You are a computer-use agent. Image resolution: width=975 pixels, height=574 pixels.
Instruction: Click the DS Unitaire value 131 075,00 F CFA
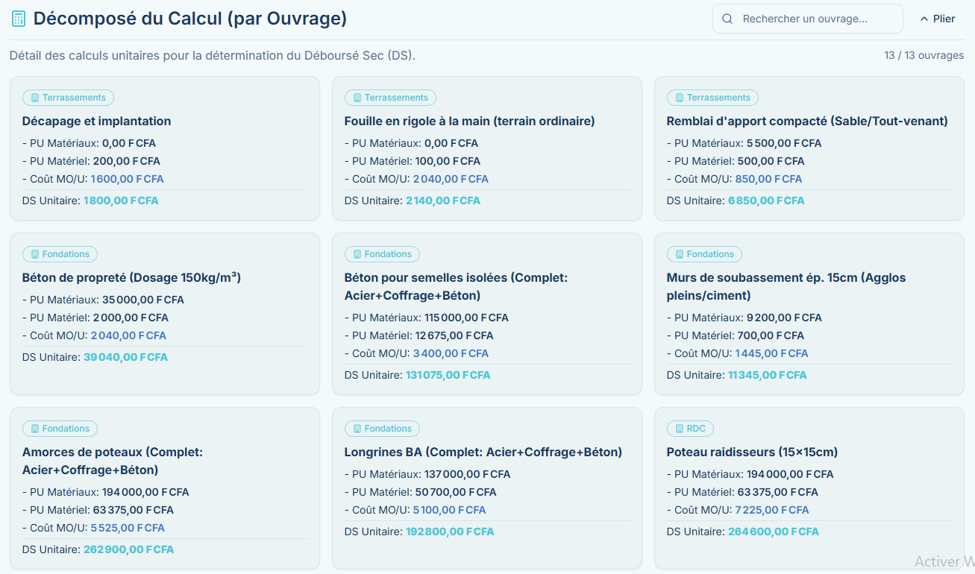tap(448, 375)
